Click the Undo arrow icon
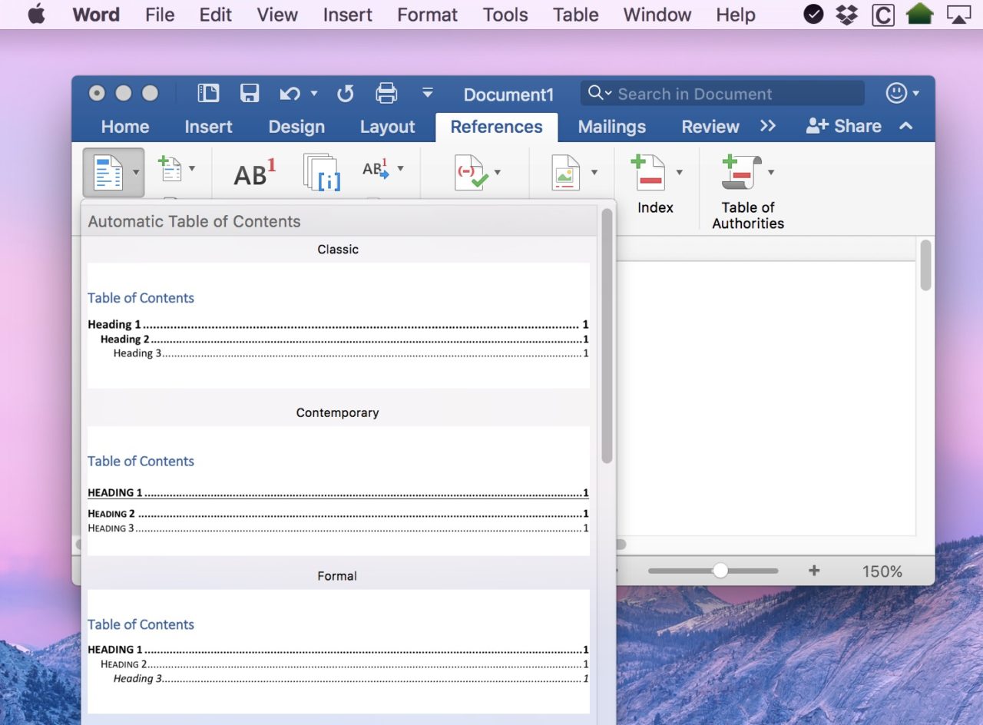Image resolution: width=983 pixels, height=725 pixels. (x=290, y=94)
